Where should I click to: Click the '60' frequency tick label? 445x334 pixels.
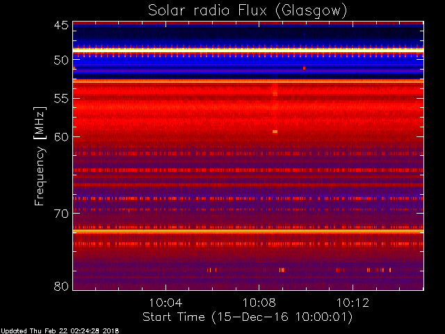(x=61, y=136)
